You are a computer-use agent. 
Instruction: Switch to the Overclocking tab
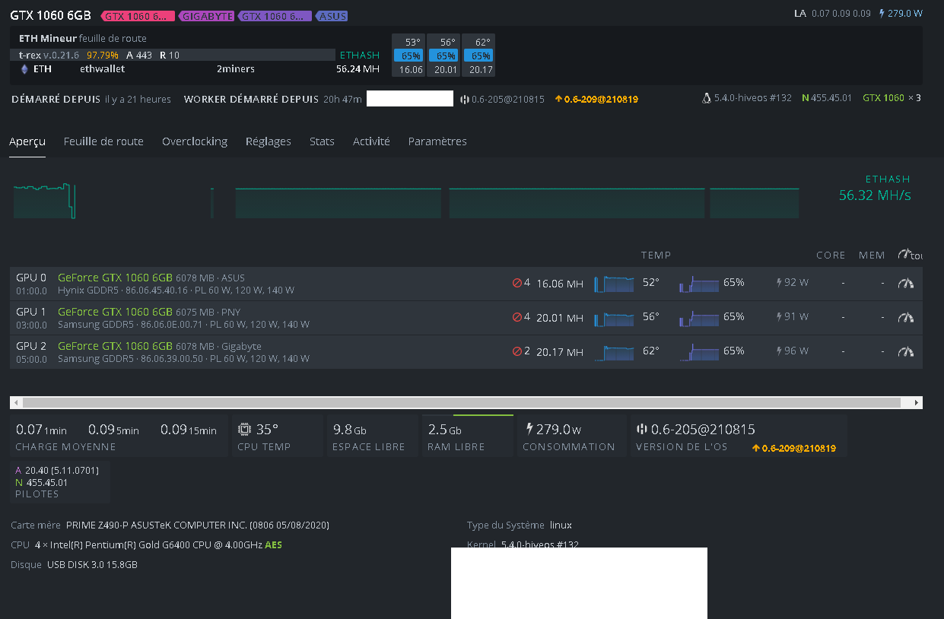tap(195, 141)
